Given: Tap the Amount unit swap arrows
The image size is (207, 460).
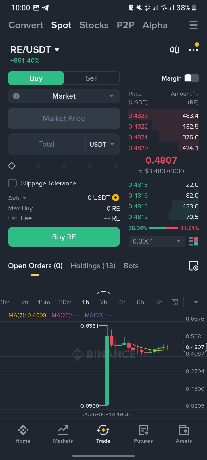Looking at the screenshot, I should (196, 94).
